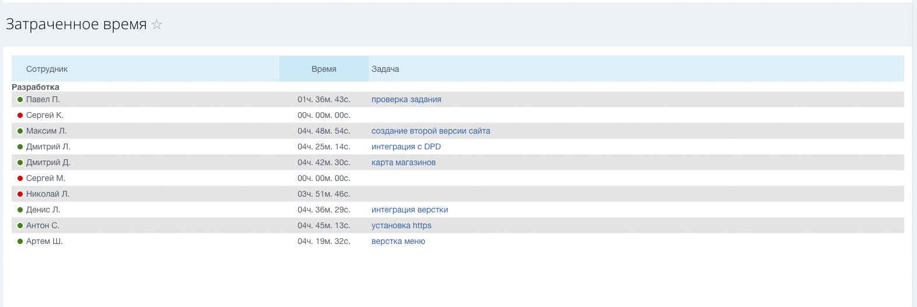The height and width of the screenshot is (307, 917).
Task: Collapse the Разработка group heading
Action: (36, 87)
